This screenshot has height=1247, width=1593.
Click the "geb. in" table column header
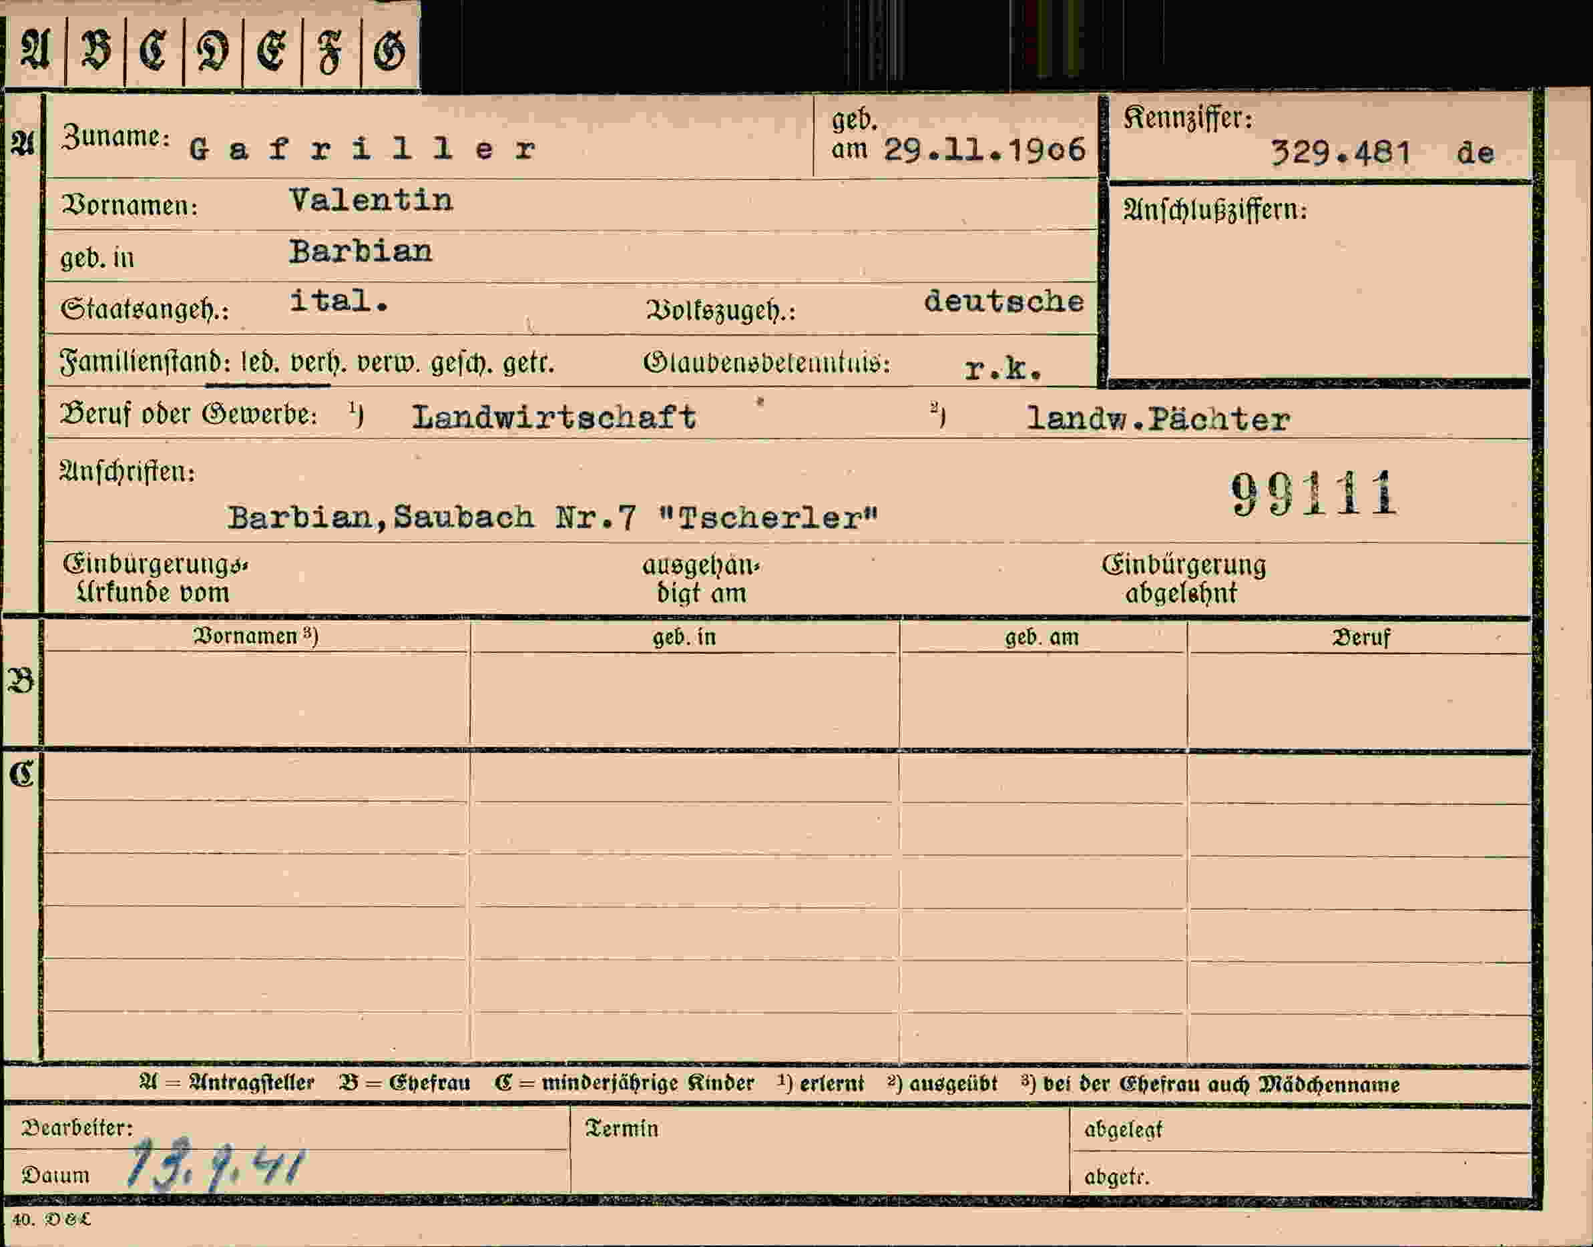point(684,638)
